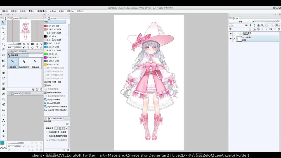Screen dimensions: 281x158
Task: Click the Create layer mask icon
Action: click(x=271, y=29)
